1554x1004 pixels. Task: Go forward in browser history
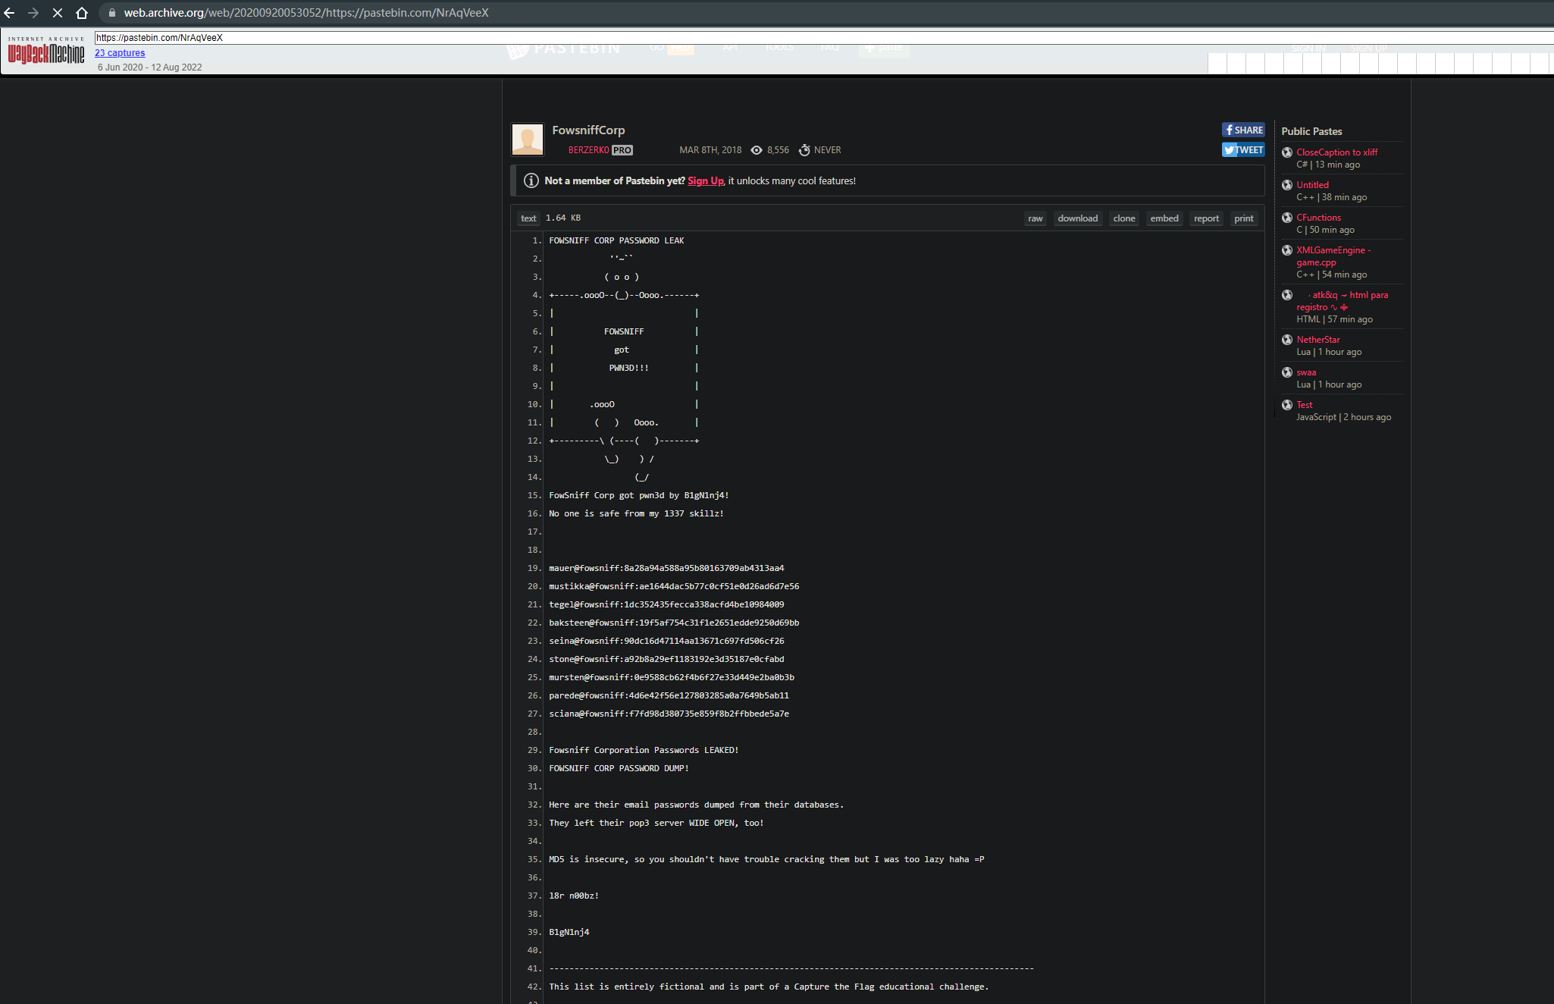tap(33, 13)
